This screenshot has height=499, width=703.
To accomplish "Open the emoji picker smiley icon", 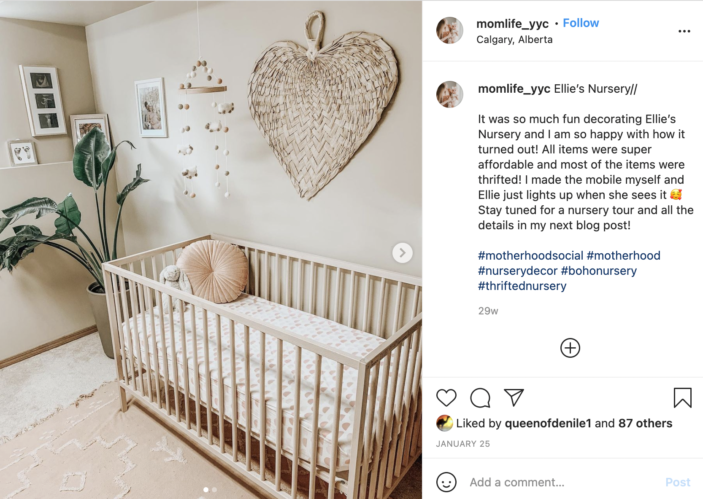I will coord(446,482).
